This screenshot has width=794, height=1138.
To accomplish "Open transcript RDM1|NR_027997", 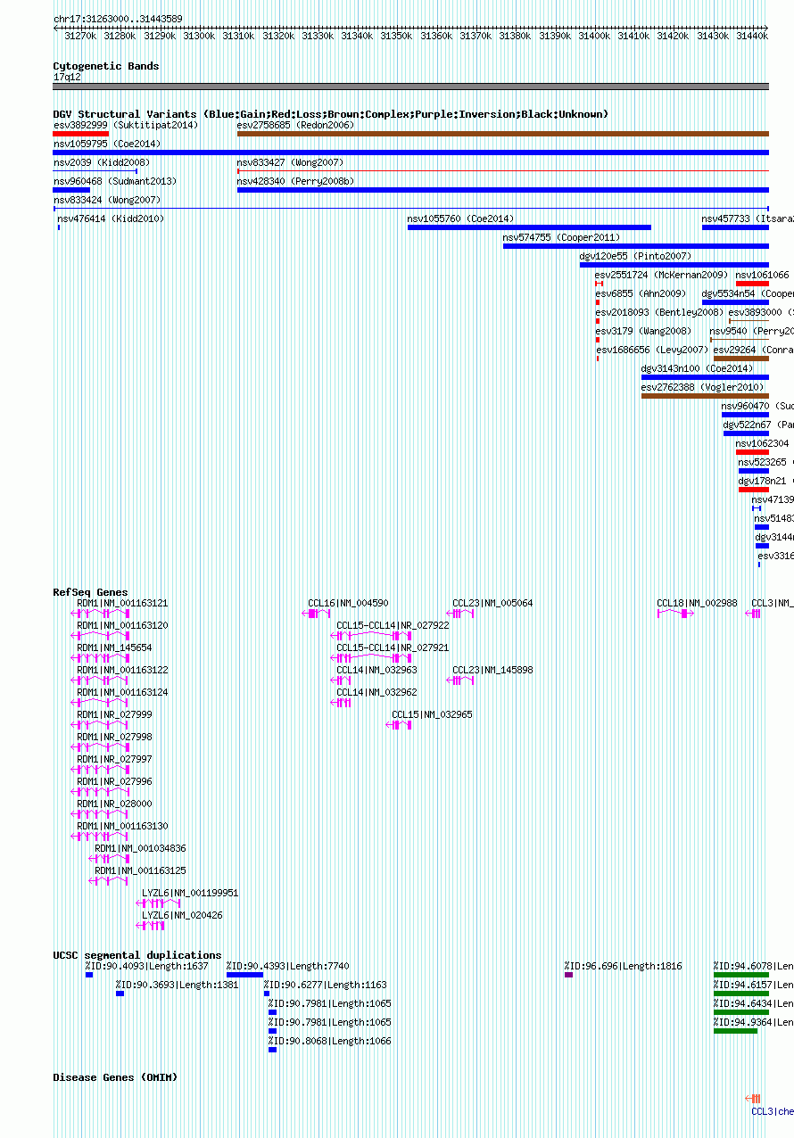I will pyautogui.click(x=114, y=759).
